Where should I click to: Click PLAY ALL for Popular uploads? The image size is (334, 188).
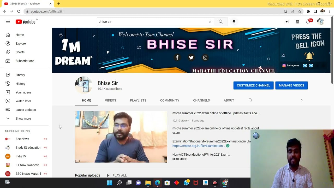(117, 175)
